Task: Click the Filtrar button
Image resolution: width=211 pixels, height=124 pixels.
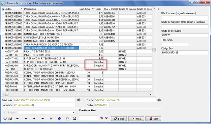Action: [x=136, y=119]
